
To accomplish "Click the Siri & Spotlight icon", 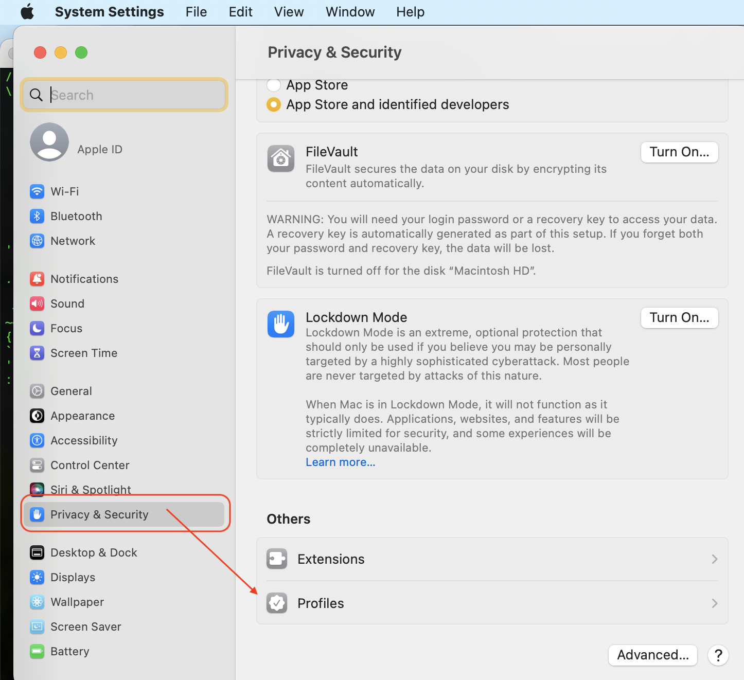I will 37,490.
